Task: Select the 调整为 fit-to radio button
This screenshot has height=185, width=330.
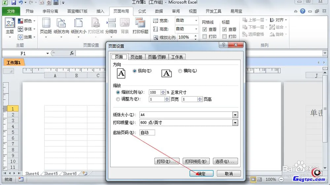Action: coord(118,99)
